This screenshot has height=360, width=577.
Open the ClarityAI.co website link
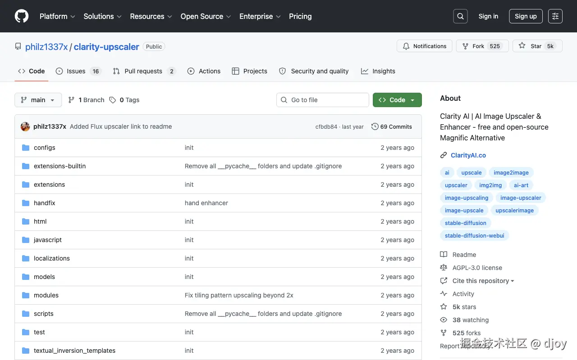pos(468,155)
